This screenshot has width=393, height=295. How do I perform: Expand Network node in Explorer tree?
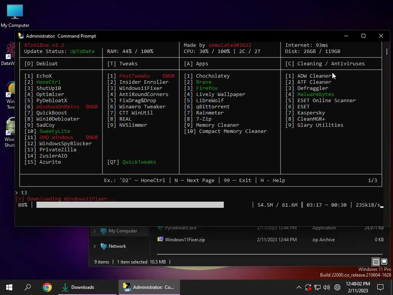click(95, 246)
